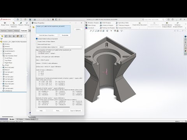
Task: Open the search box dropdown arrow
Action: point(165,19)
